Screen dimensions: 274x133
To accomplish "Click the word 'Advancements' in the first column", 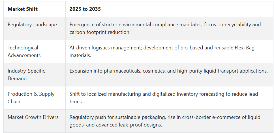I will (24, 55).
